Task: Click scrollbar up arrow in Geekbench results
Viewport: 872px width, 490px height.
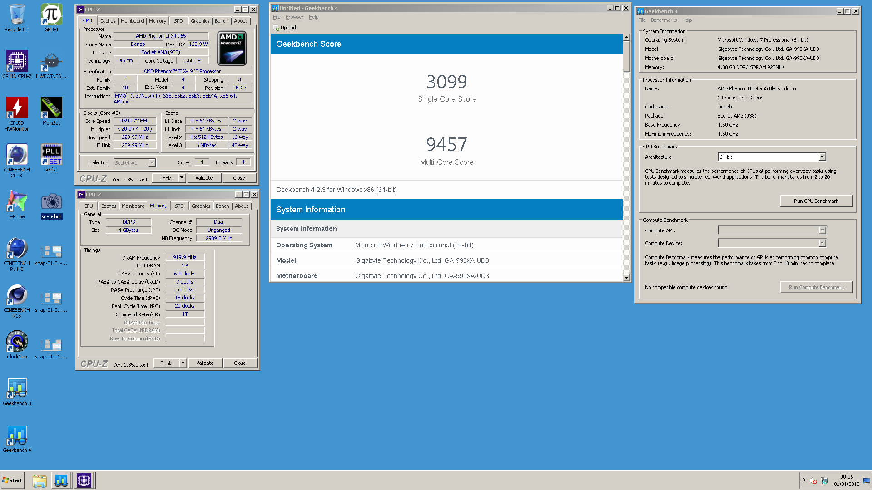Action: 627,37
